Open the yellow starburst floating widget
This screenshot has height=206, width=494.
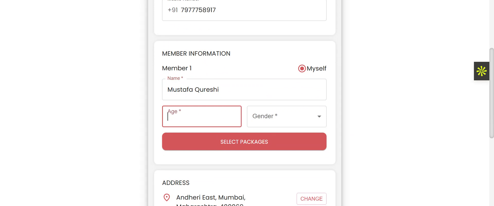coord(481,71)
